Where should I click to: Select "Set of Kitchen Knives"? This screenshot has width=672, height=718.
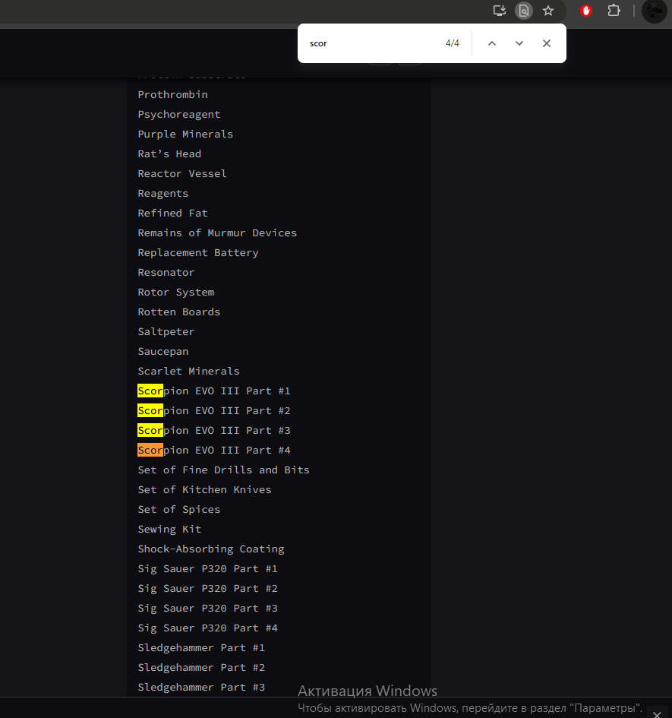point(204,489)
